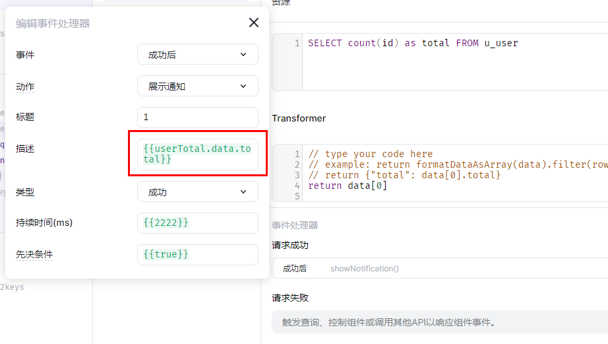The image size is (608, 344).
Task: Click the 动作 label
Action: 25,86
